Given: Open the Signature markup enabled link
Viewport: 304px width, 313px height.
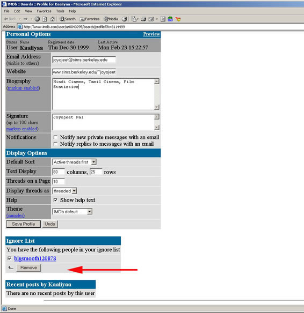Looking at the screenshot, I should (21, 129).
